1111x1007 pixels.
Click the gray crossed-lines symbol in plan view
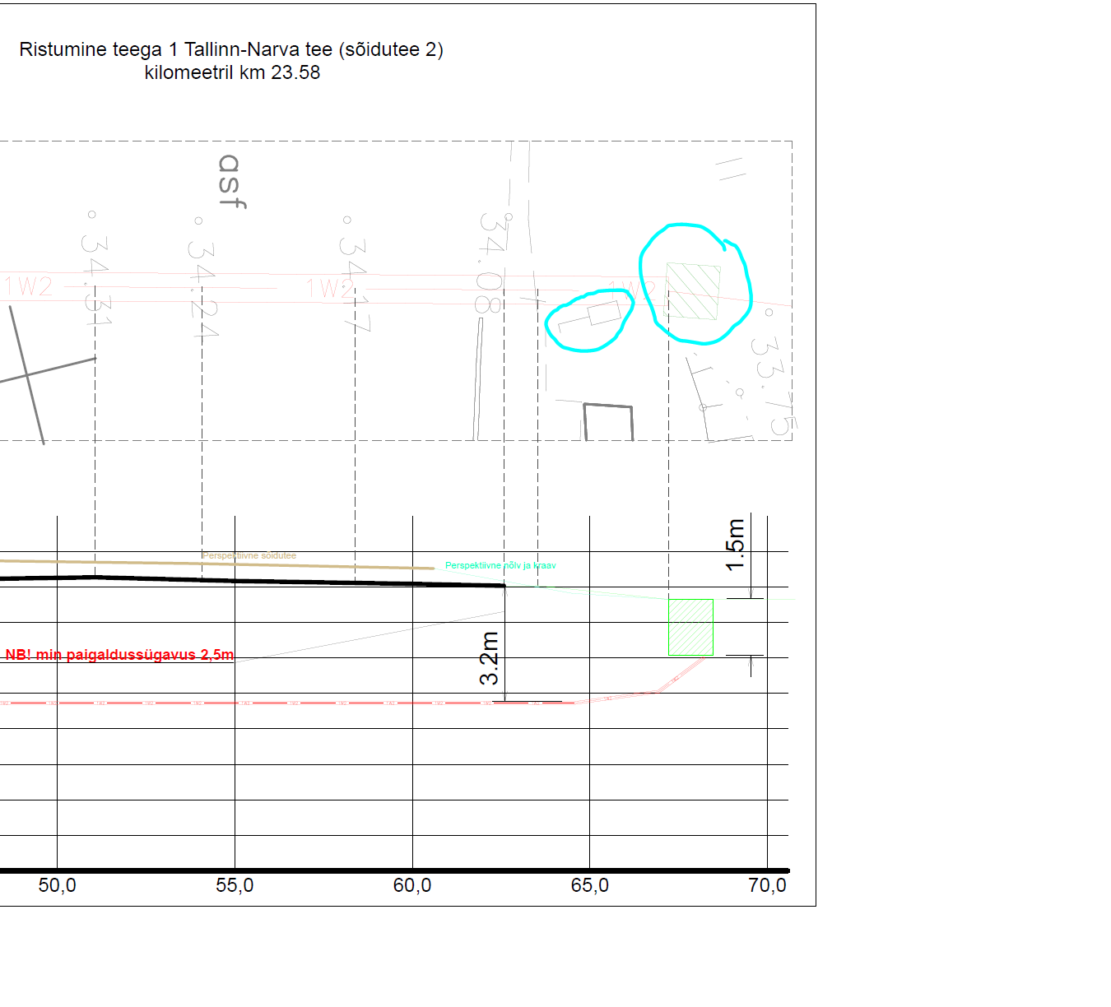pyautogui.click(x=28, y=375)
